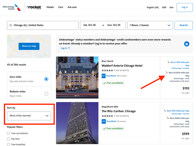
Task: Open The Ritz-Carlton, Chicago title
Action: (118, 111)
